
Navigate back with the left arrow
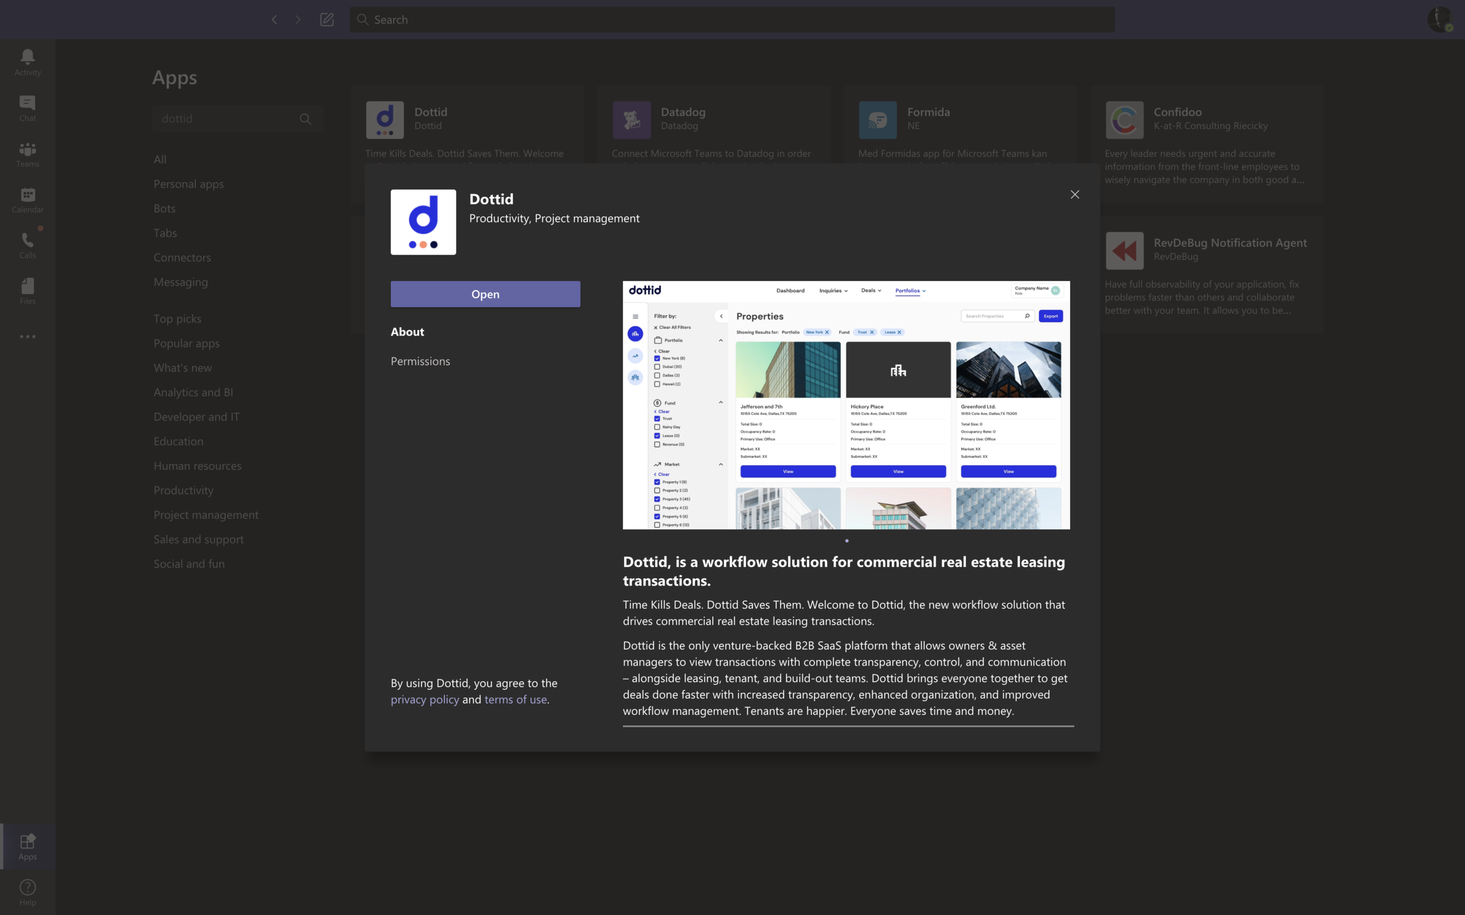pyautogui.click(x=274, y=19)
